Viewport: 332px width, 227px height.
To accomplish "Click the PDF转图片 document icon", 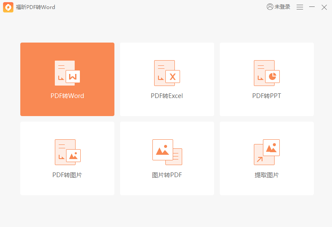I will tap(68, 152).
